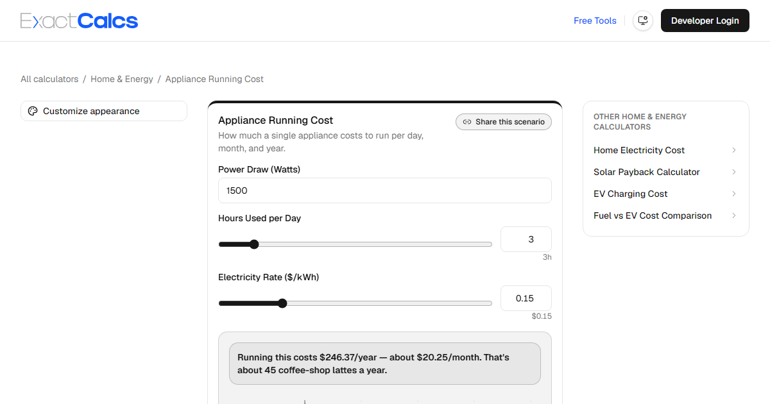
Task: Click the calculator description 'How much a single appliance costs'
Action: 321,142
